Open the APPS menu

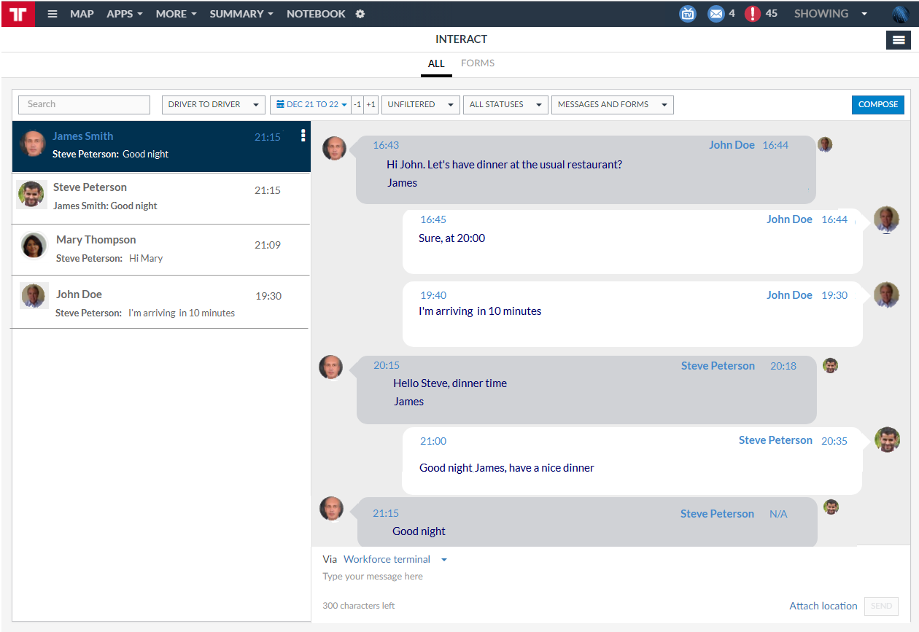tap(124, 14)
